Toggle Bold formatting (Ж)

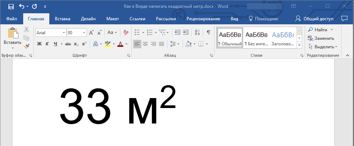(39, 44)
